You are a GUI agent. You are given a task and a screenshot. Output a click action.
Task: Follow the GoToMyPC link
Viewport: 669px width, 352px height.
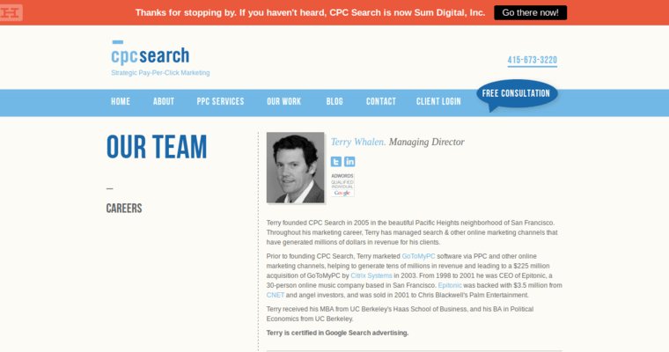(x=418, y=256)
